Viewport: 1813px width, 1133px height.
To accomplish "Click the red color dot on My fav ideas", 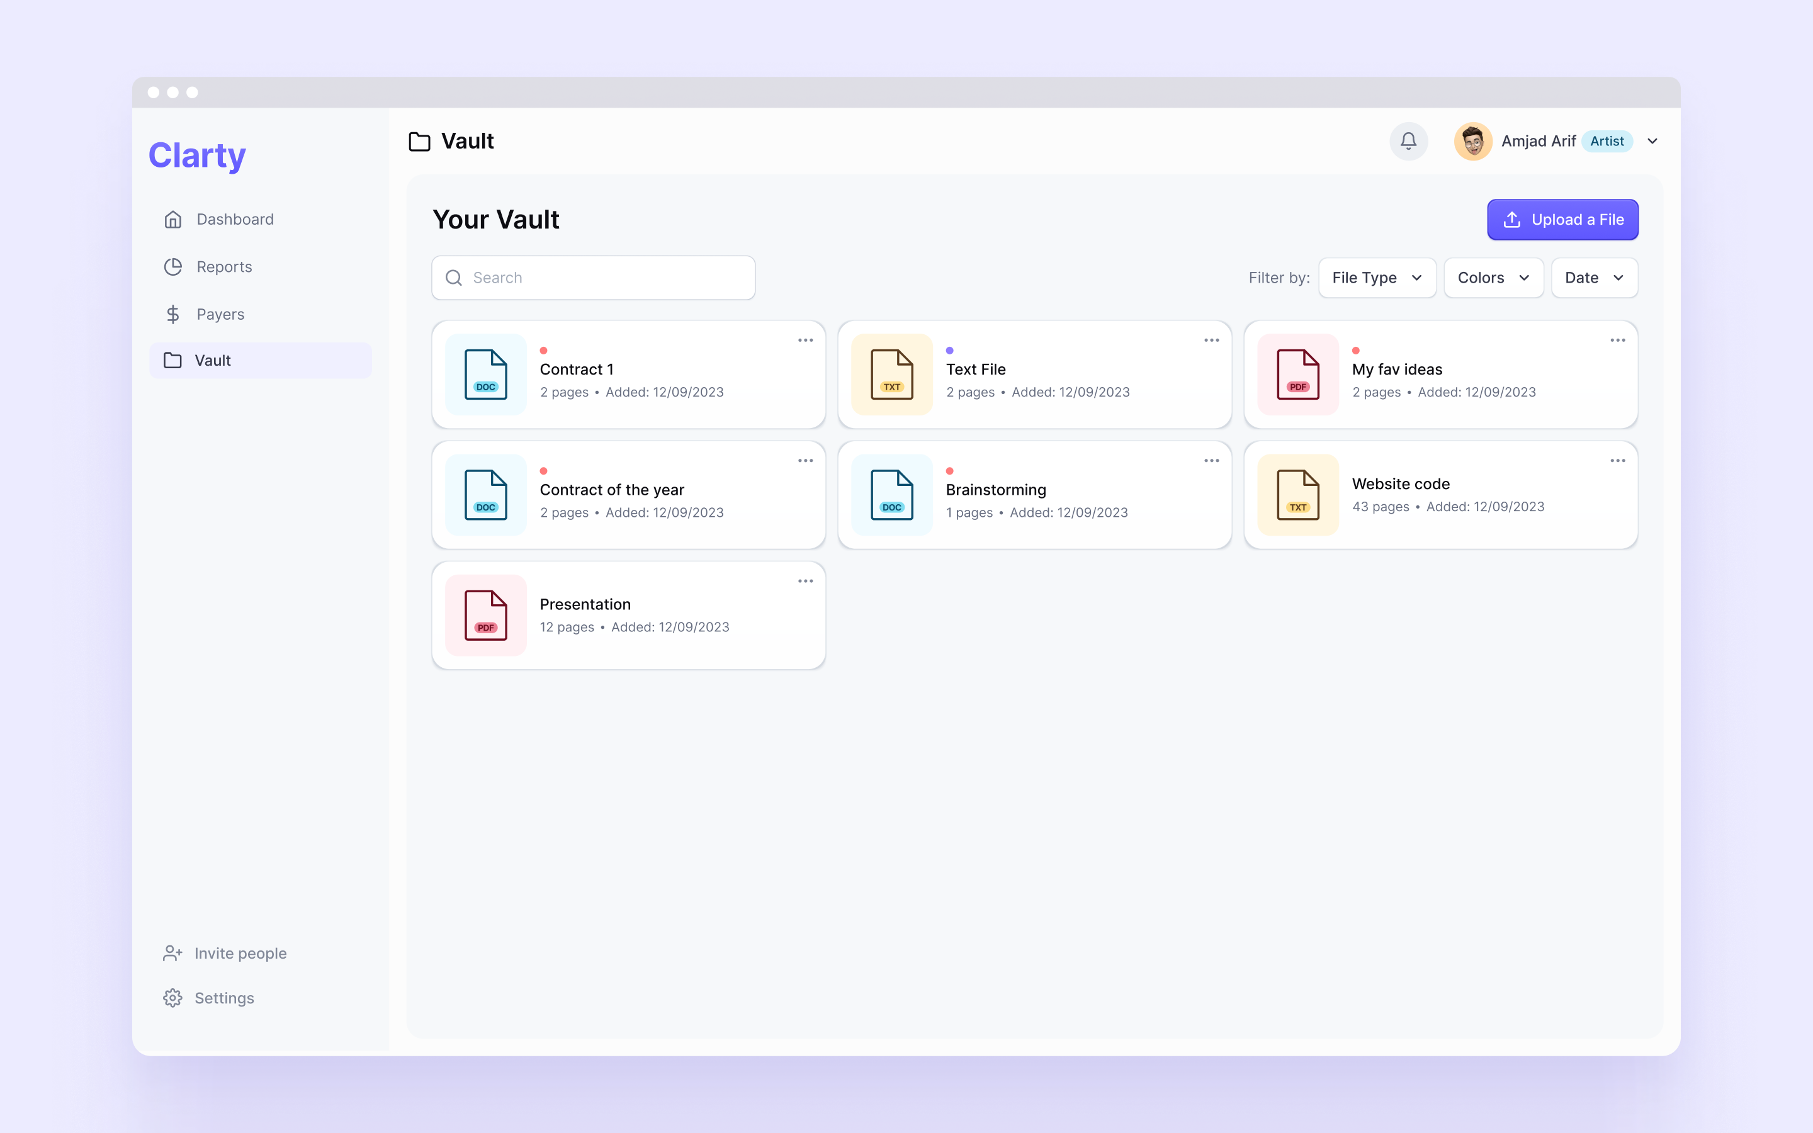I will (1356, 351).
